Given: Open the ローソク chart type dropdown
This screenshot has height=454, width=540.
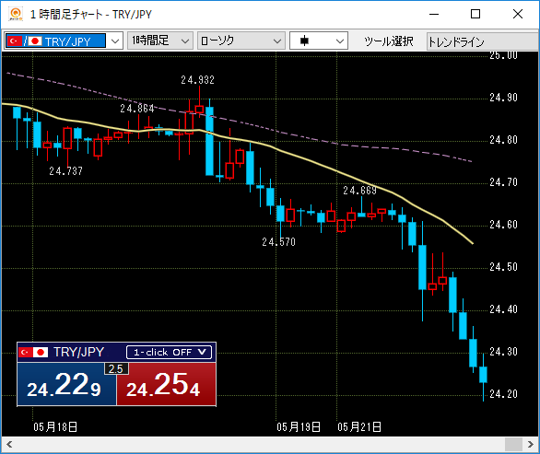Looking at the screenshot, I should pos(241,41).
